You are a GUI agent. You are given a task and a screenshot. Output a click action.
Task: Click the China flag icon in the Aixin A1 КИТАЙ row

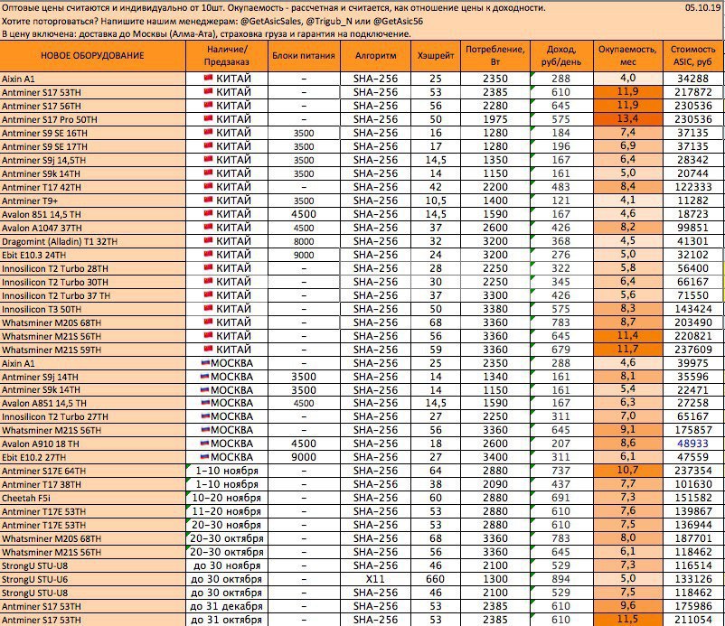(208, 78)
